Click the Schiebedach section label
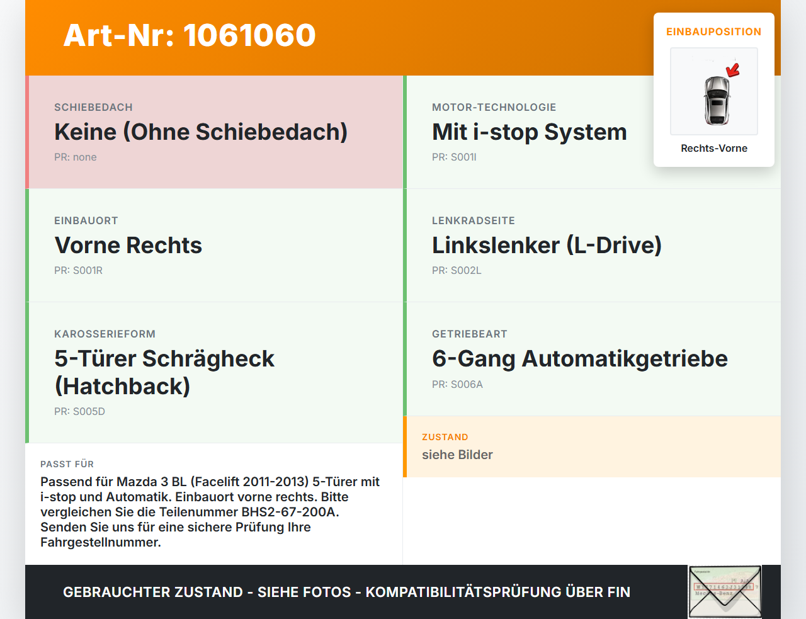This screenshot has height=619, width=806. tap(93, 107)
